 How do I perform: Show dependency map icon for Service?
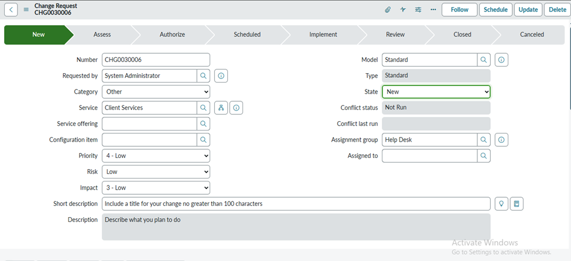point(221,108)
